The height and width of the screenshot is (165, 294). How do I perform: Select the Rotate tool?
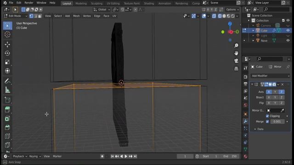coord(7,53)
